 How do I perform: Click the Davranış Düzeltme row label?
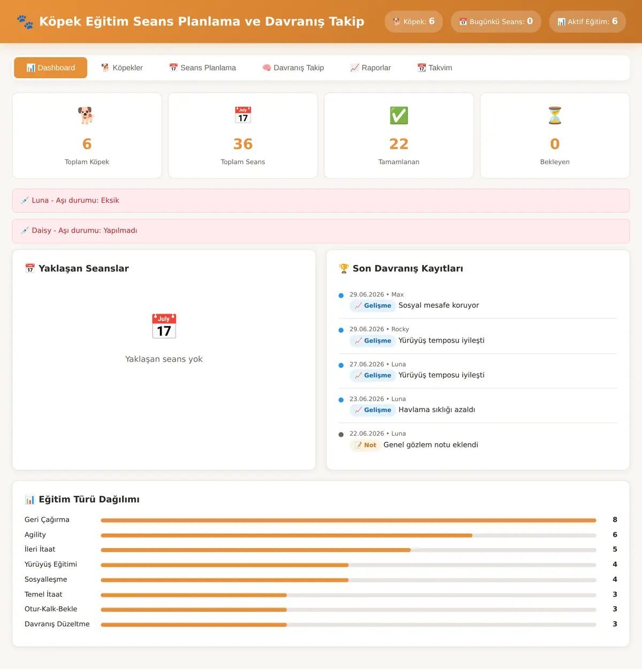pos(57,624)
